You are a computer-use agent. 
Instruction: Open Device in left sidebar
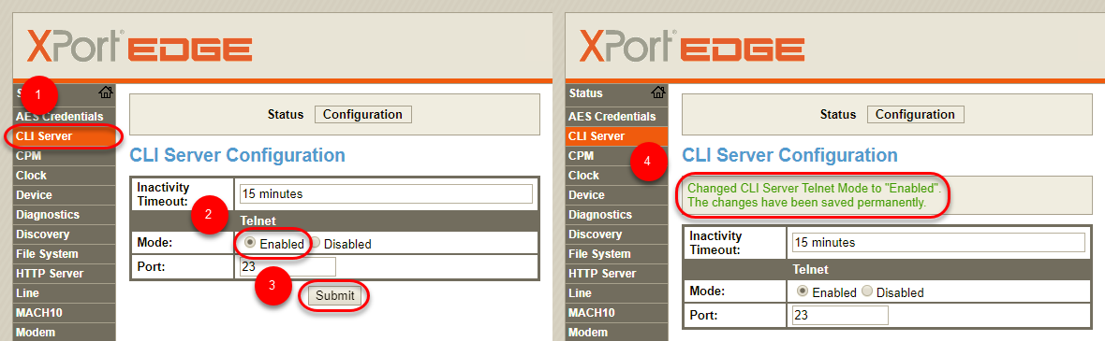64,194
